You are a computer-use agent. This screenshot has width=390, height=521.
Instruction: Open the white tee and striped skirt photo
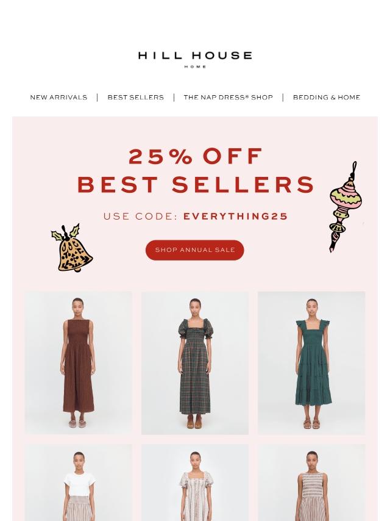coord(79,483)
